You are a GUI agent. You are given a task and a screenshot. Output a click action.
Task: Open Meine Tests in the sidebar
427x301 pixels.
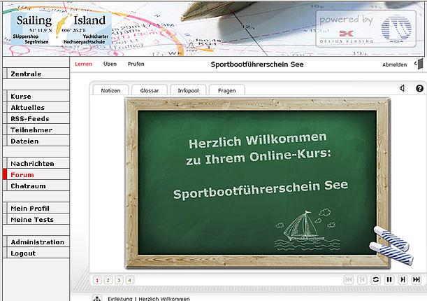(32, 220)
